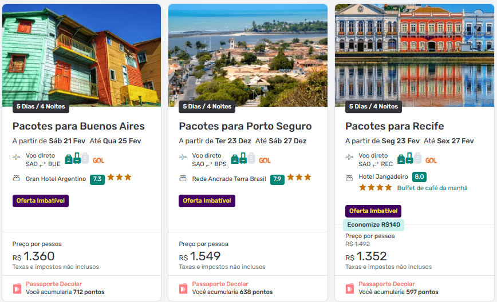Click the star rating for Rede Andrade Terra Brasil
Viewport: 497px width, 302px height.
(x=299, y=178)
